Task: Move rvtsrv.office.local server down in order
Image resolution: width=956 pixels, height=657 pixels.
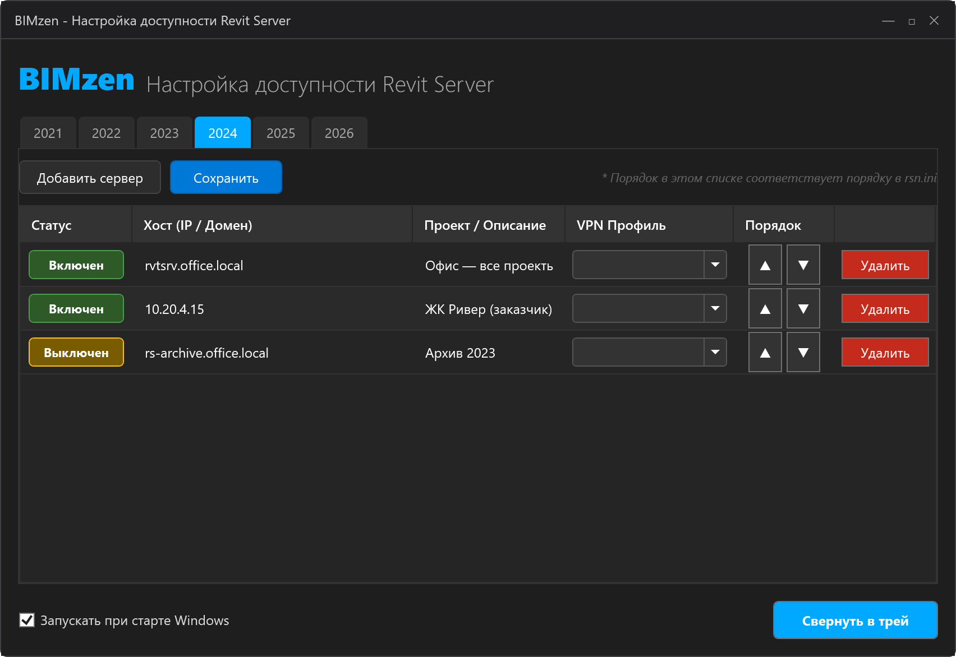Action: tap(803, 265)
